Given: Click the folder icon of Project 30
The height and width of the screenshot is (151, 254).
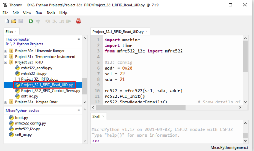Looking at the screenshot, I should [x=11, y=51].
